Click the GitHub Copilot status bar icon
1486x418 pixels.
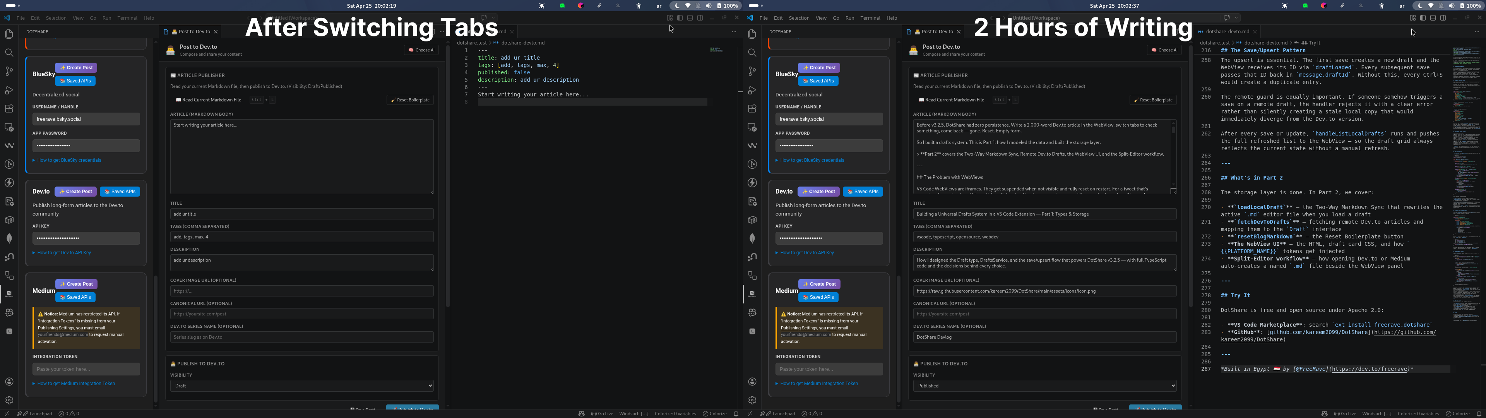tap(582, 413)
